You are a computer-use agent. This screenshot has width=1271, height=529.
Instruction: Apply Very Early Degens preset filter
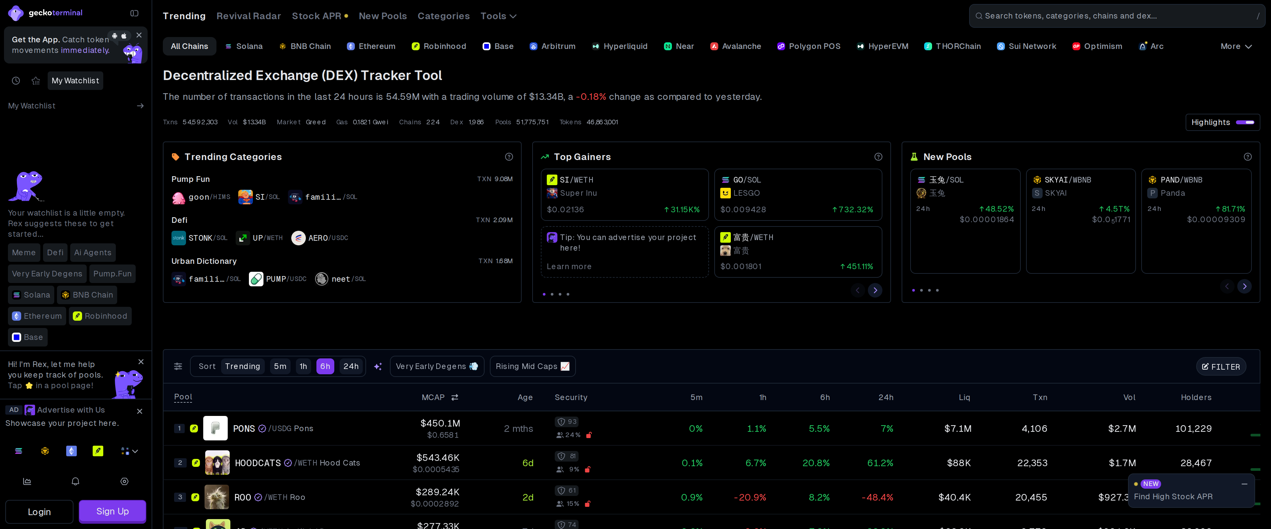pos(437,366)
